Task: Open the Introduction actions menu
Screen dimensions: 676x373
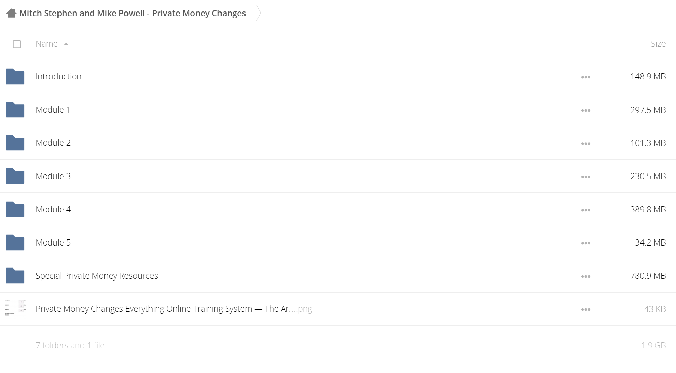Action: click(586, 77)
